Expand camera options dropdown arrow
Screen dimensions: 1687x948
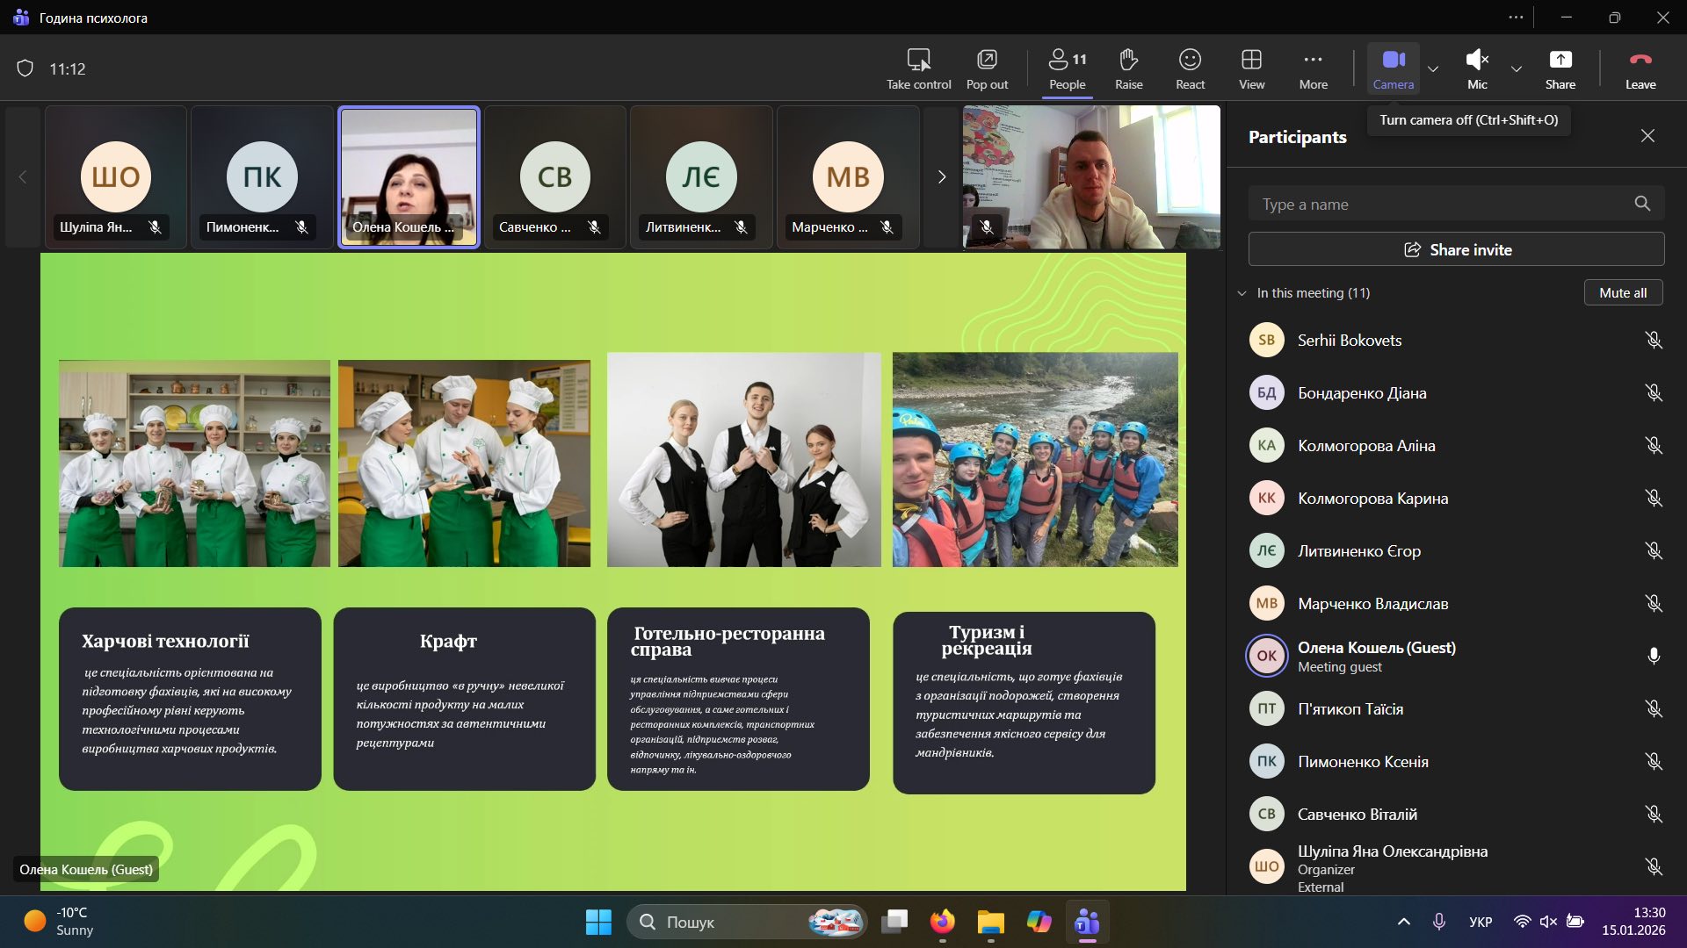[x=1433, y=68]
